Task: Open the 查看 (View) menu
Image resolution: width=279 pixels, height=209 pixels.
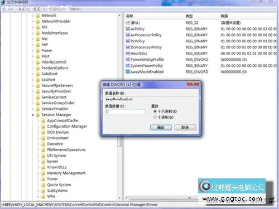Action: [x=39, y=9]
